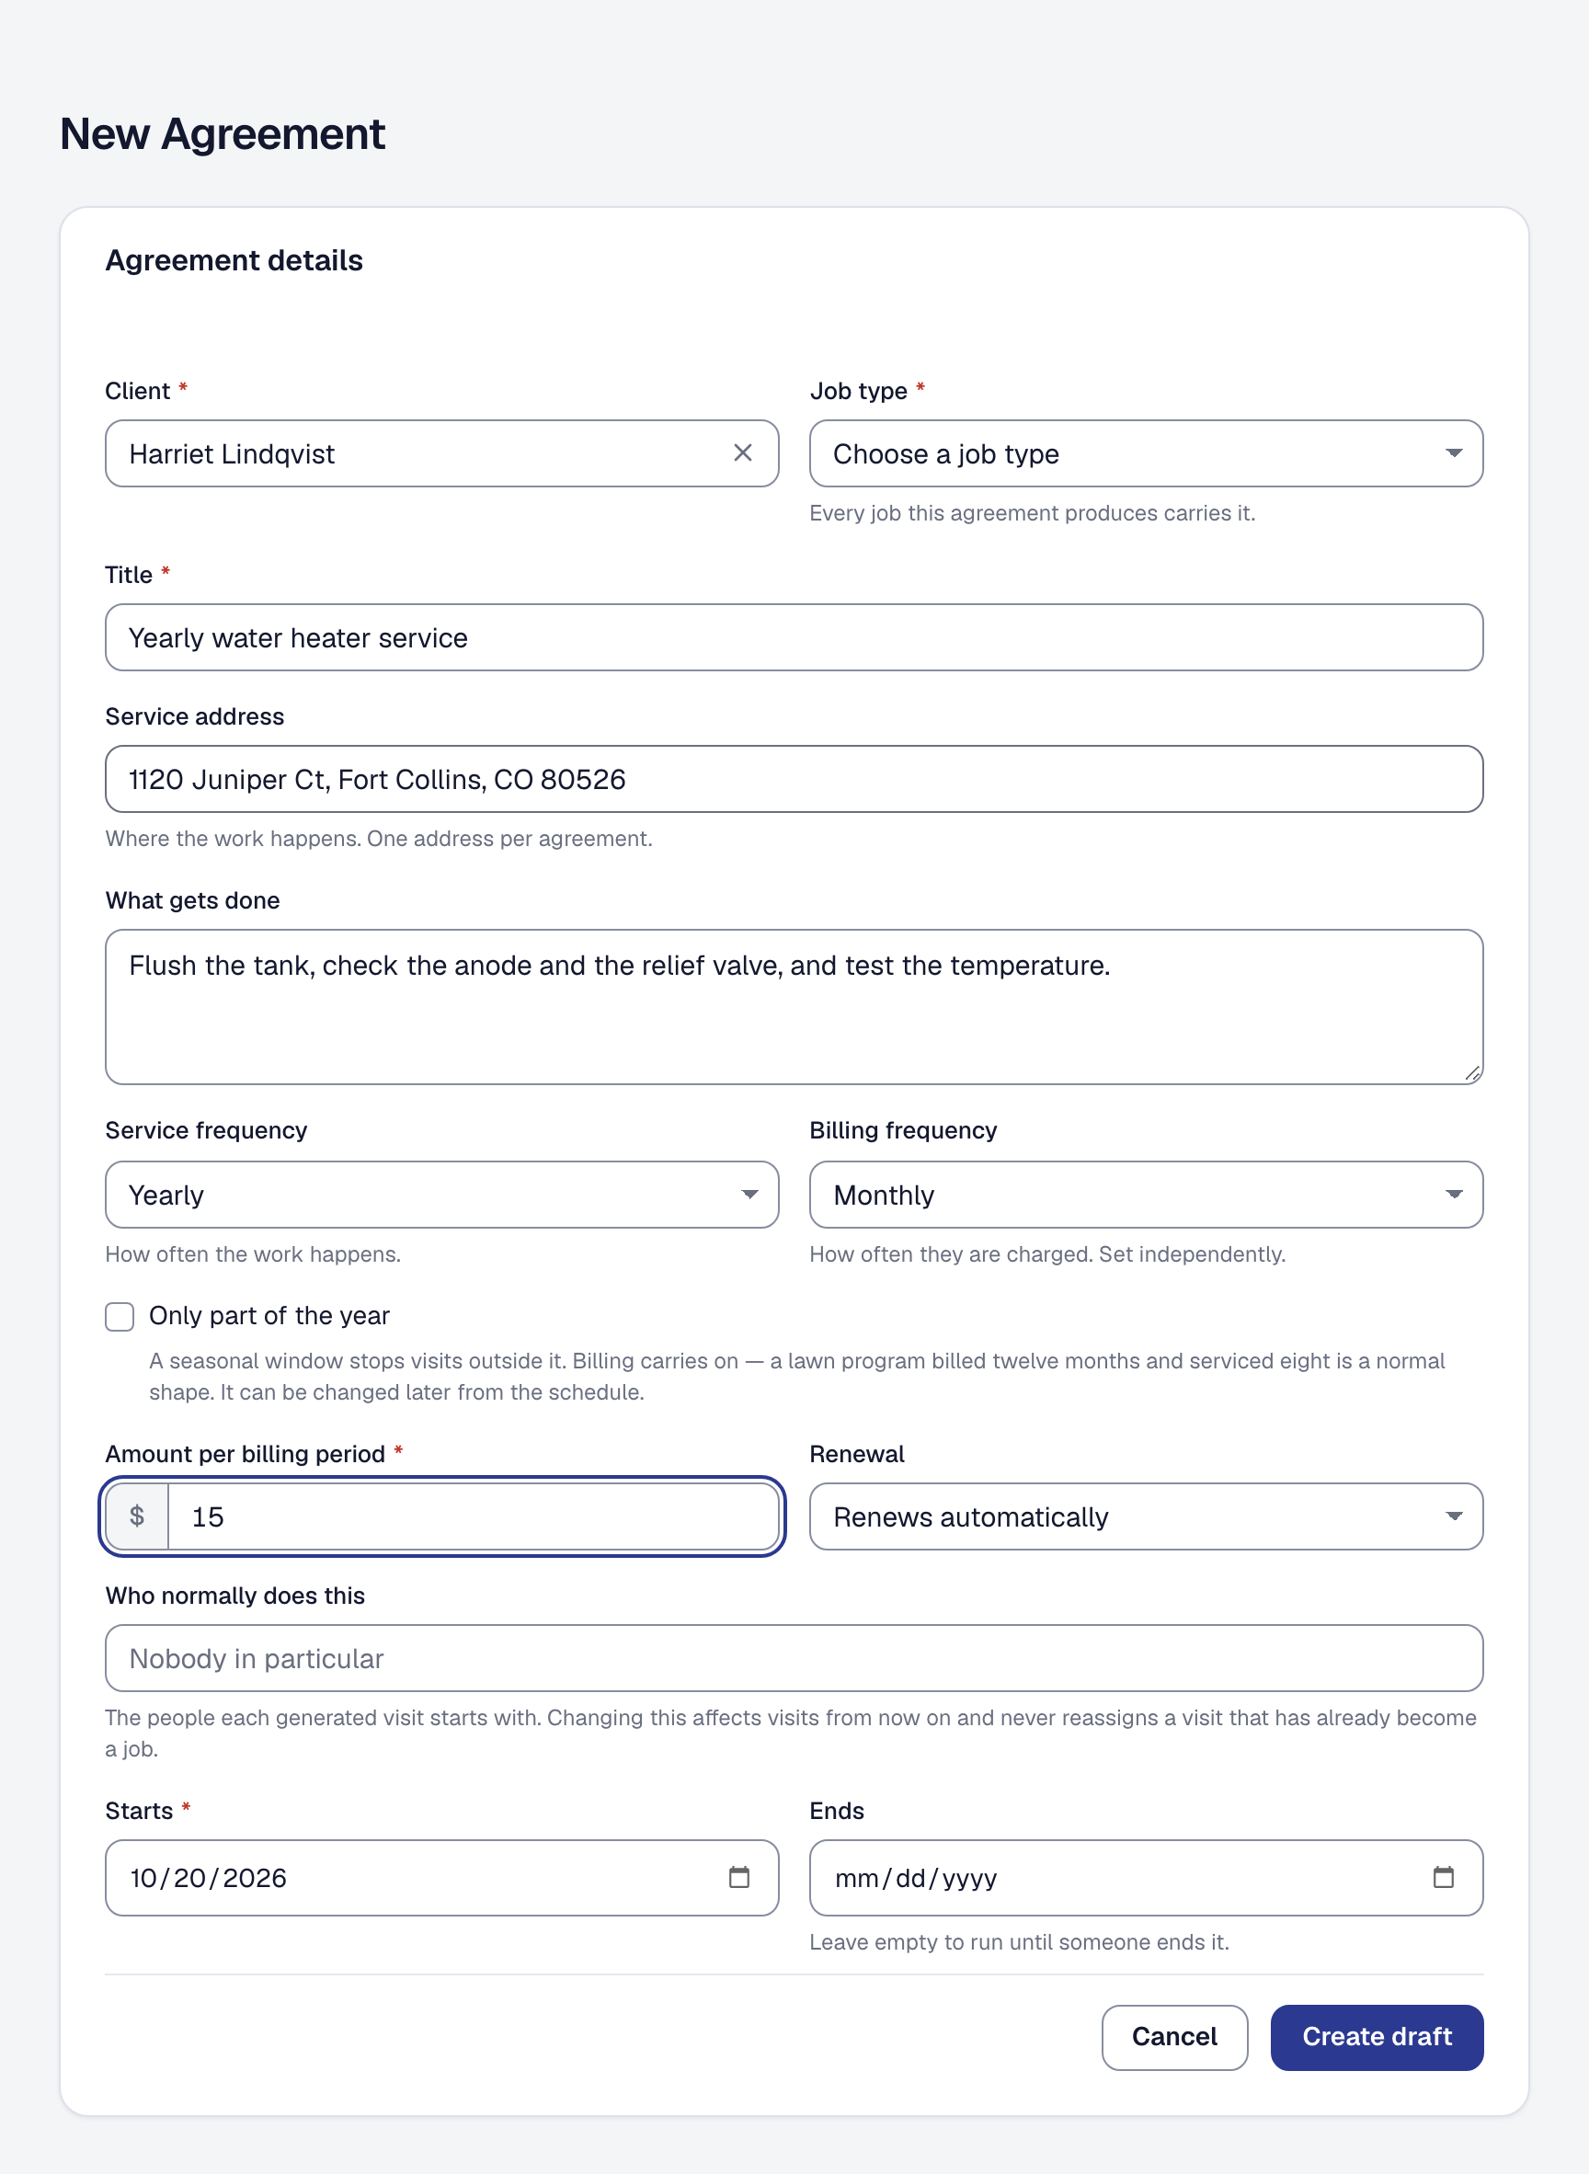Expand the Service frequency Yearly dropdown
Screen dimensions: 1589x2174
(441, 1195)
